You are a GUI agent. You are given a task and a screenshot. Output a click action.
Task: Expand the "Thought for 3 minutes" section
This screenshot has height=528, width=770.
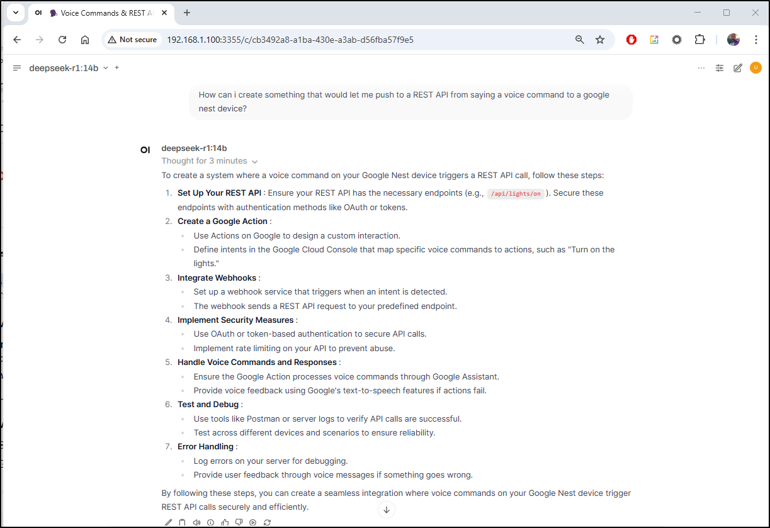click(210, 161)
